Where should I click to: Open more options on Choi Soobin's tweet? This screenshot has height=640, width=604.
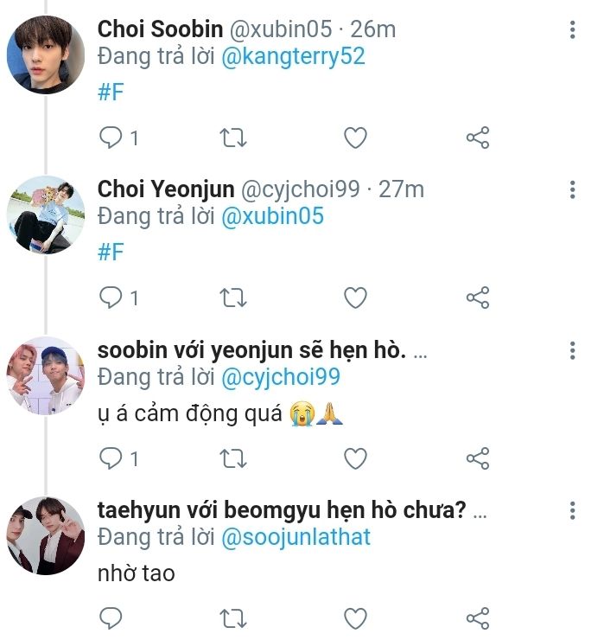tap(573, 30)
